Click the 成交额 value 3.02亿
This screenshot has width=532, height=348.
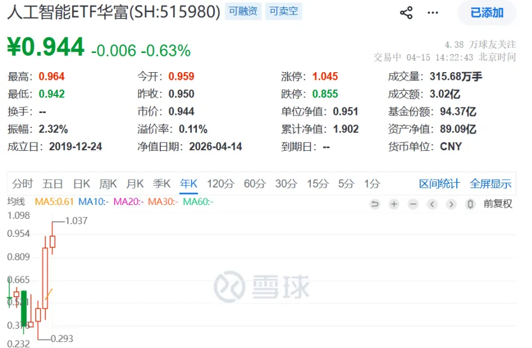click(445, 94)
